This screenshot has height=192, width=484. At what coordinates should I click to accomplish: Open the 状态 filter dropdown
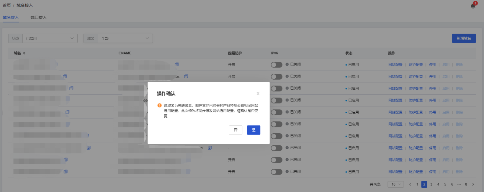point(50,38)
